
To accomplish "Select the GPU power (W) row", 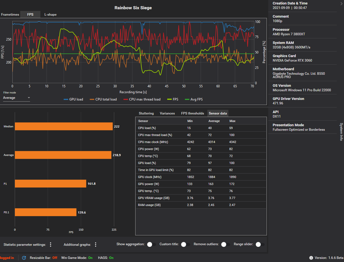I will point(201,184).
